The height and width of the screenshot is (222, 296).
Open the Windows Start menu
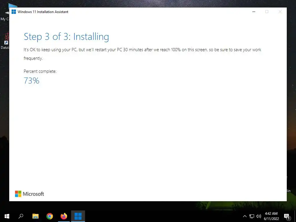7,216
